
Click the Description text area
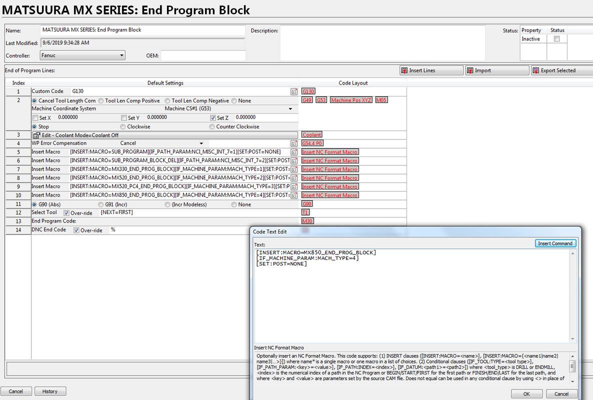coord(382,42)
